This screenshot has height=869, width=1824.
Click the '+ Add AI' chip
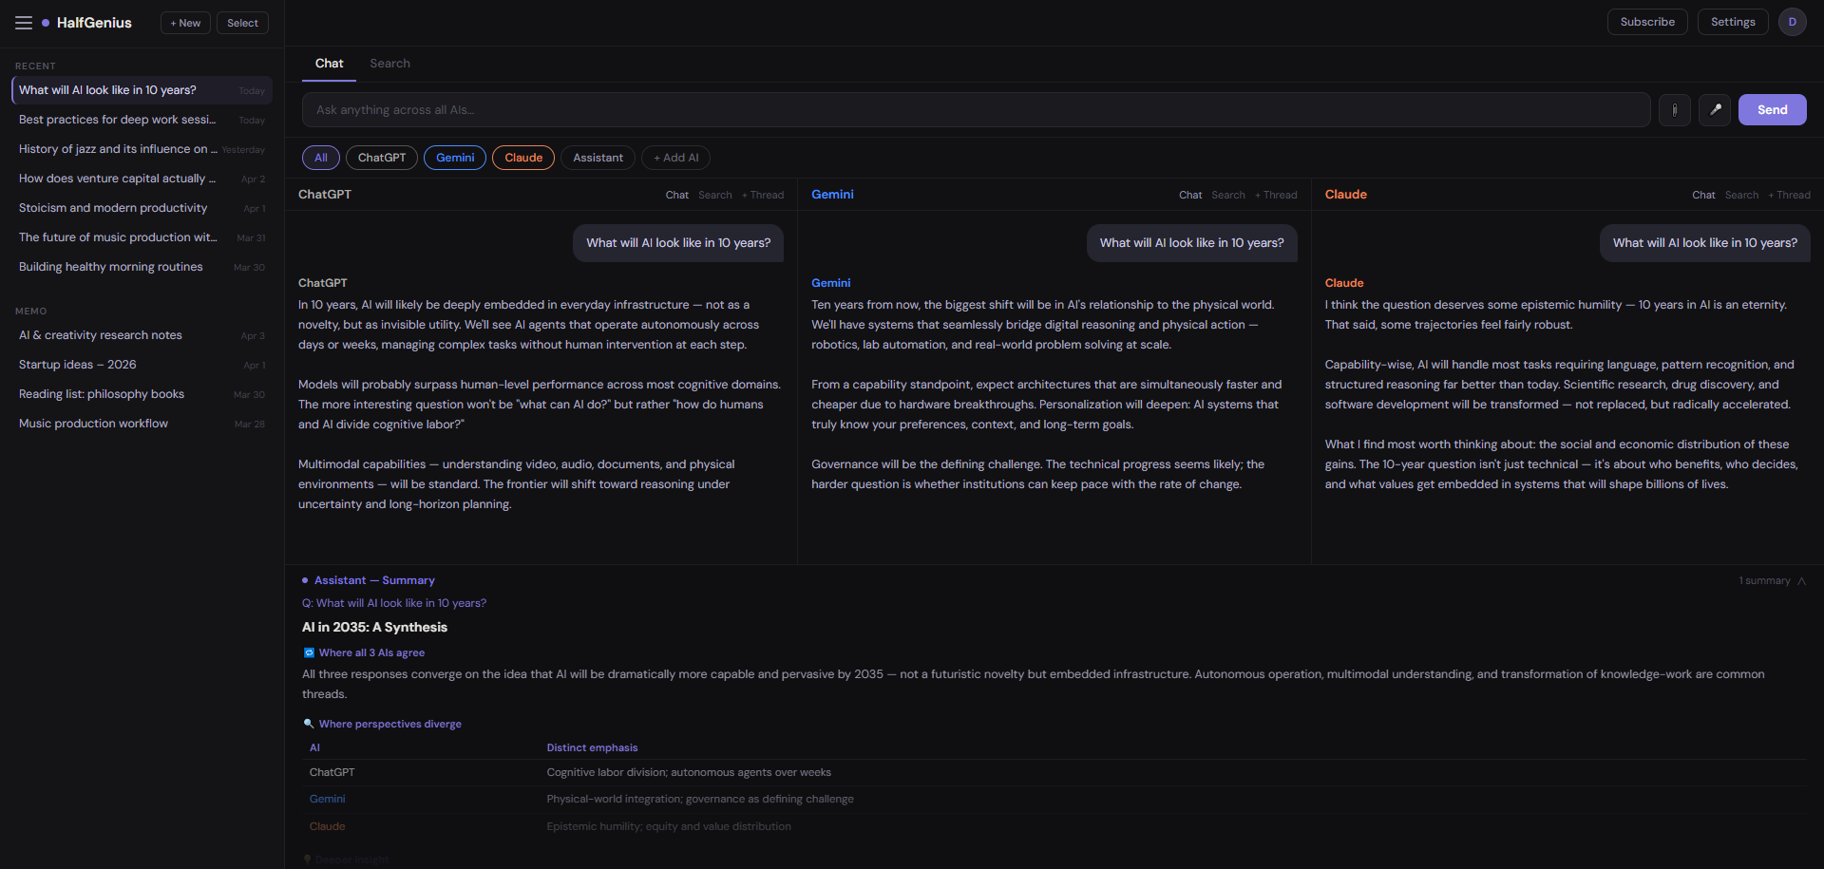pos(675,158)
